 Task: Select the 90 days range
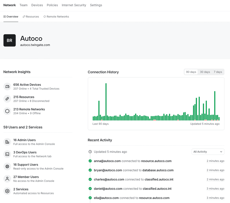click(191, 72)
